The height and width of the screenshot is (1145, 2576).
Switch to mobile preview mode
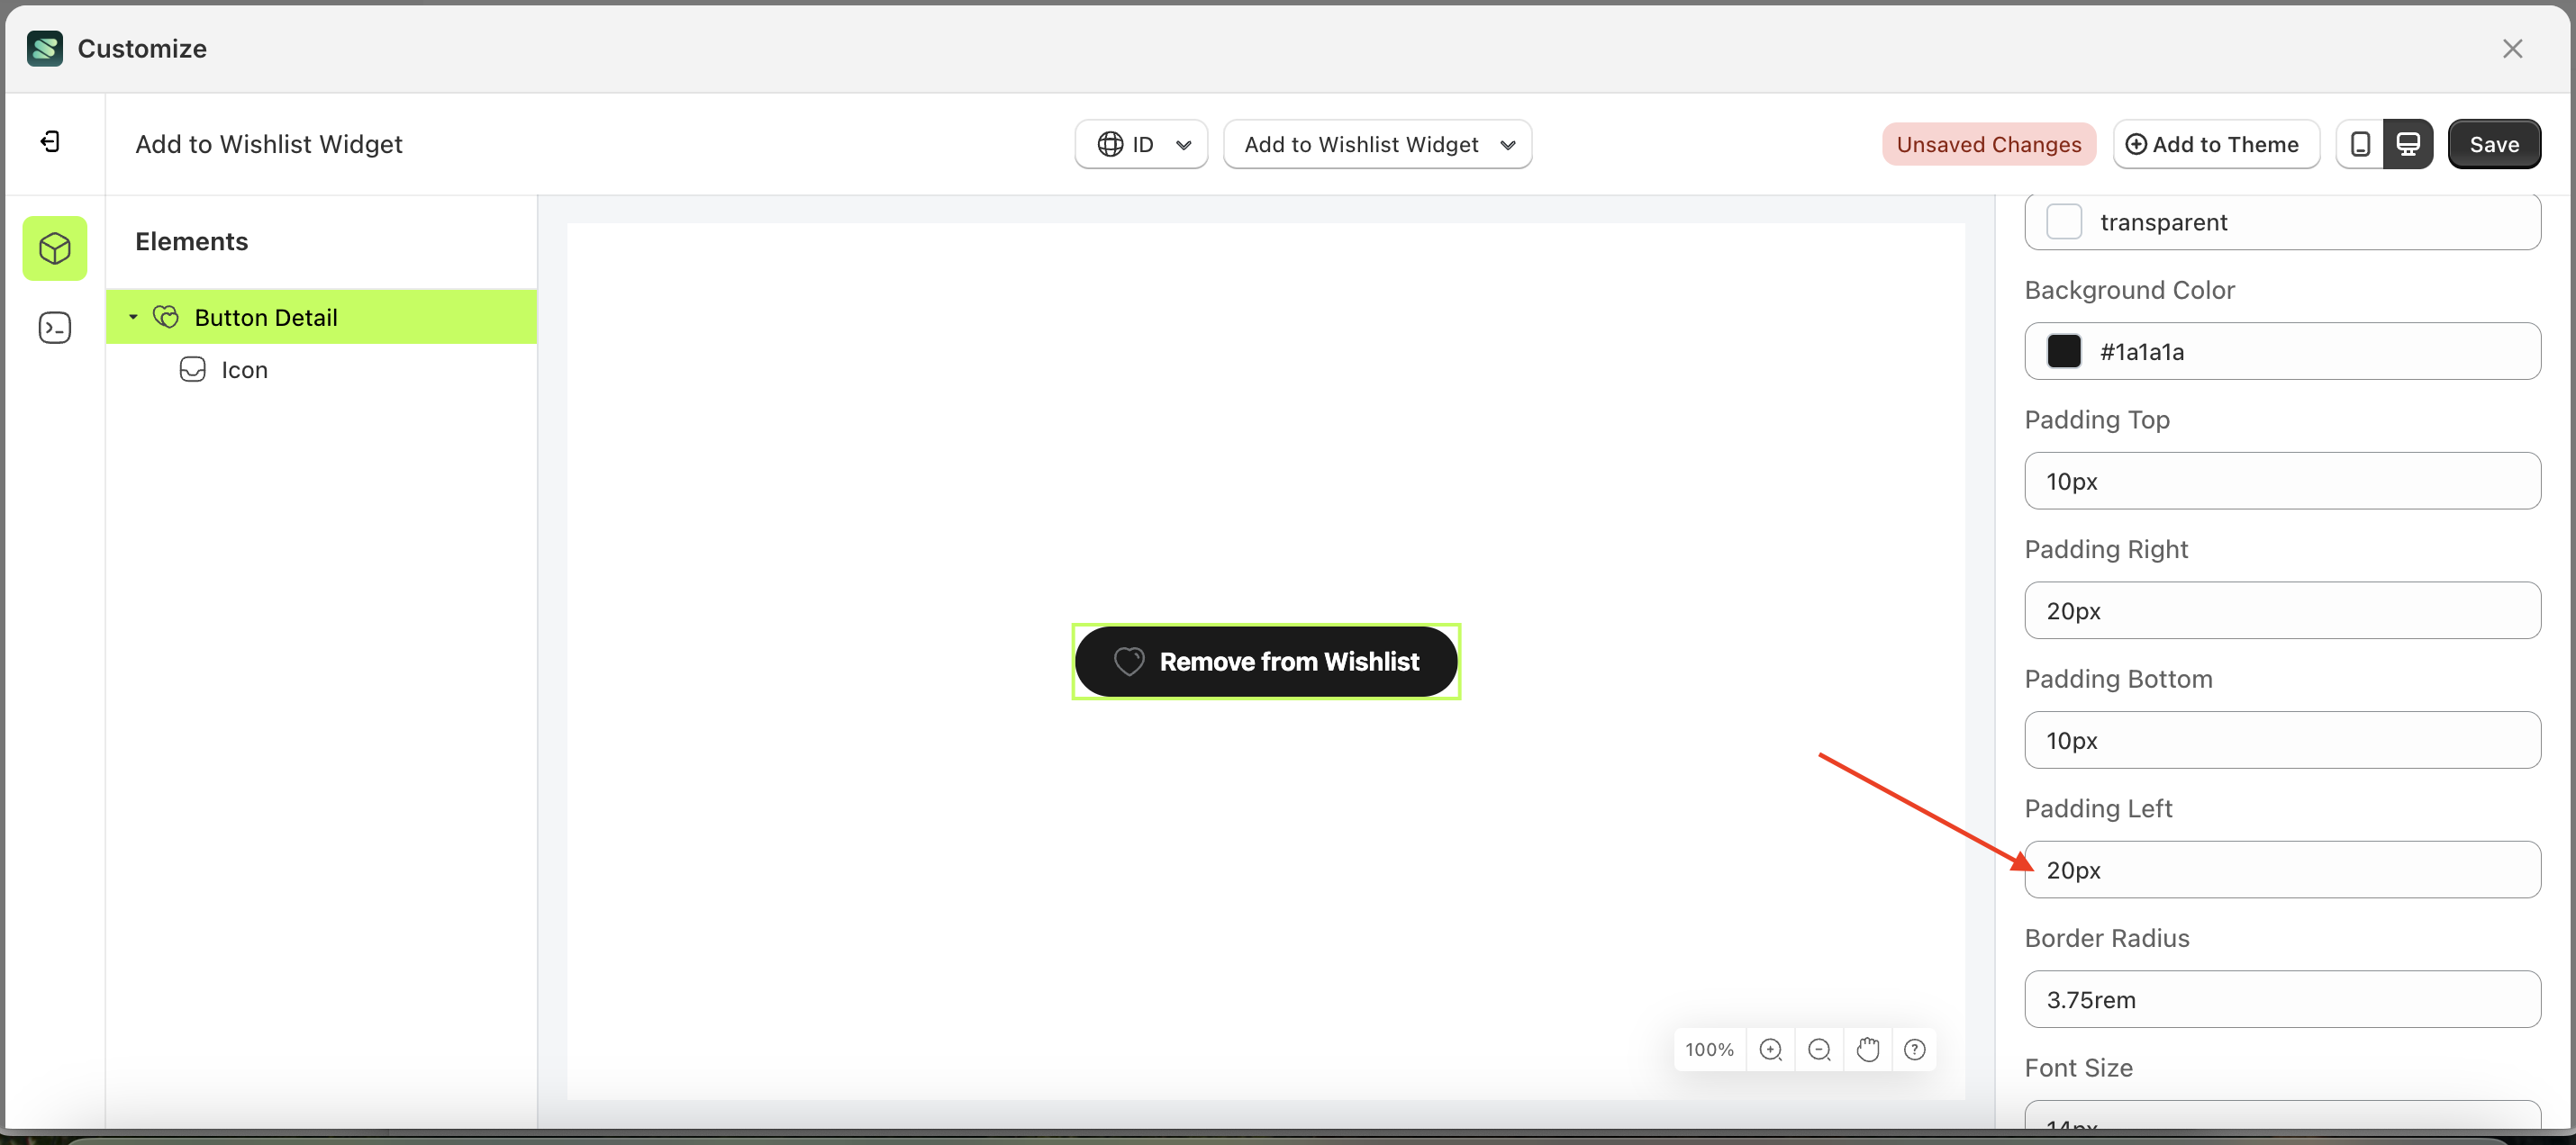[x=2360, y=144]
